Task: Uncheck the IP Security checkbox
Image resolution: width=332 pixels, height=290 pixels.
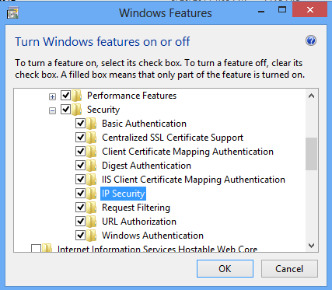Action: click(81, 193)
